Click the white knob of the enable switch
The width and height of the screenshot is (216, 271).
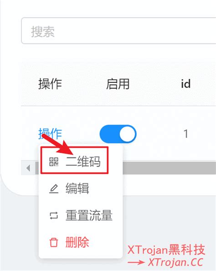128,134
